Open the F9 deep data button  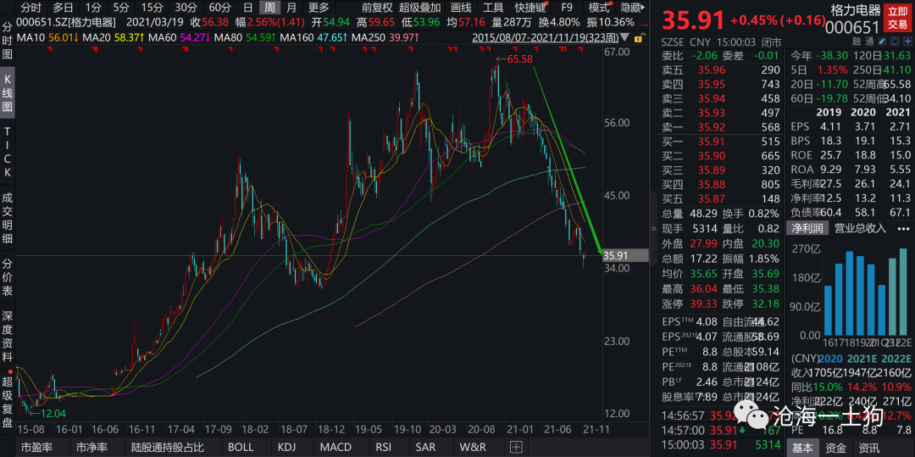(567, 8)
